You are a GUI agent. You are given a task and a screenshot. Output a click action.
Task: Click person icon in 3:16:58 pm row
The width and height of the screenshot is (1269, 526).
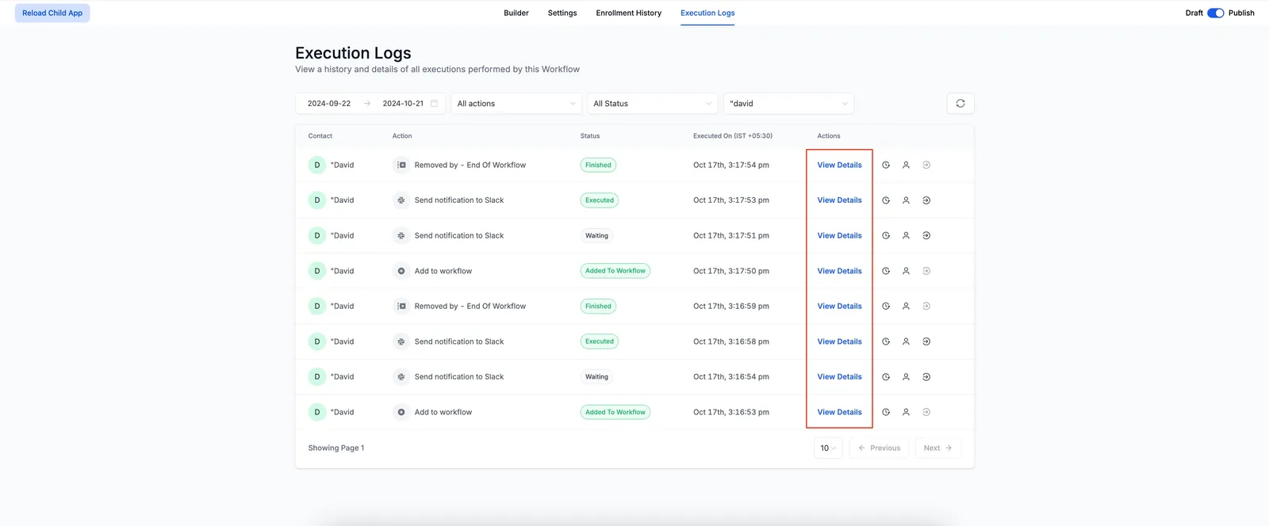click(x=906, y=341)
